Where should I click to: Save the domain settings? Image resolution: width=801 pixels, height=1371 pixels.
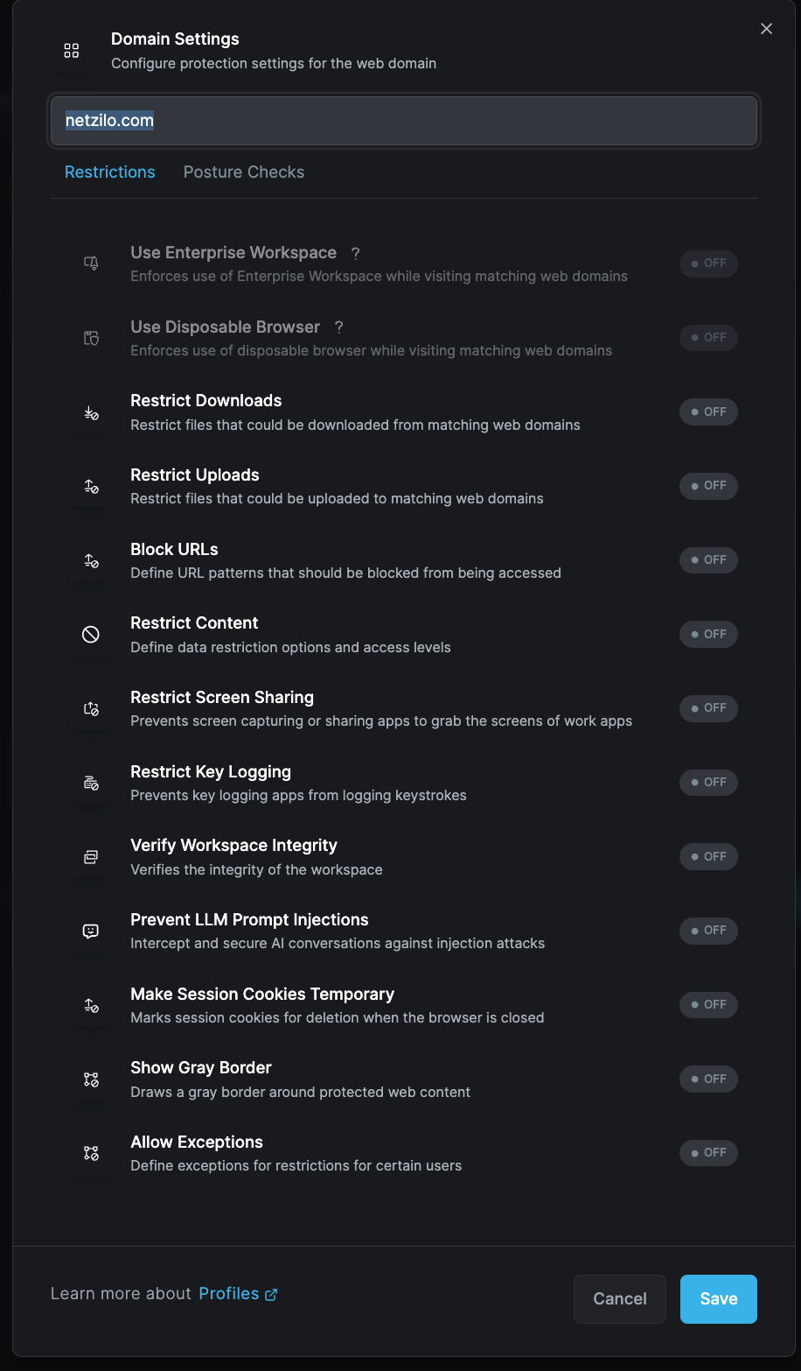click(718, 1299)
